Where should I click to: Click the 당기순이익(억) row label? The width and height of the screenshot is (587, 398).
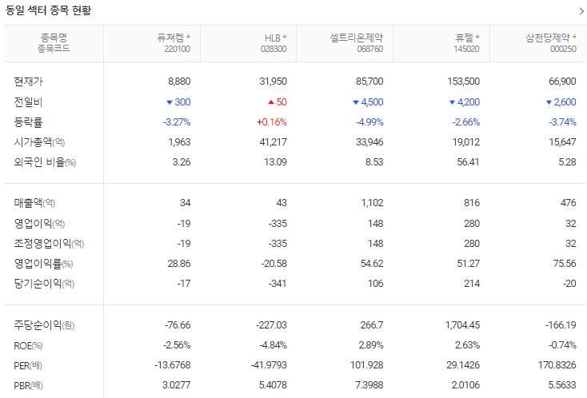(44, 284)
